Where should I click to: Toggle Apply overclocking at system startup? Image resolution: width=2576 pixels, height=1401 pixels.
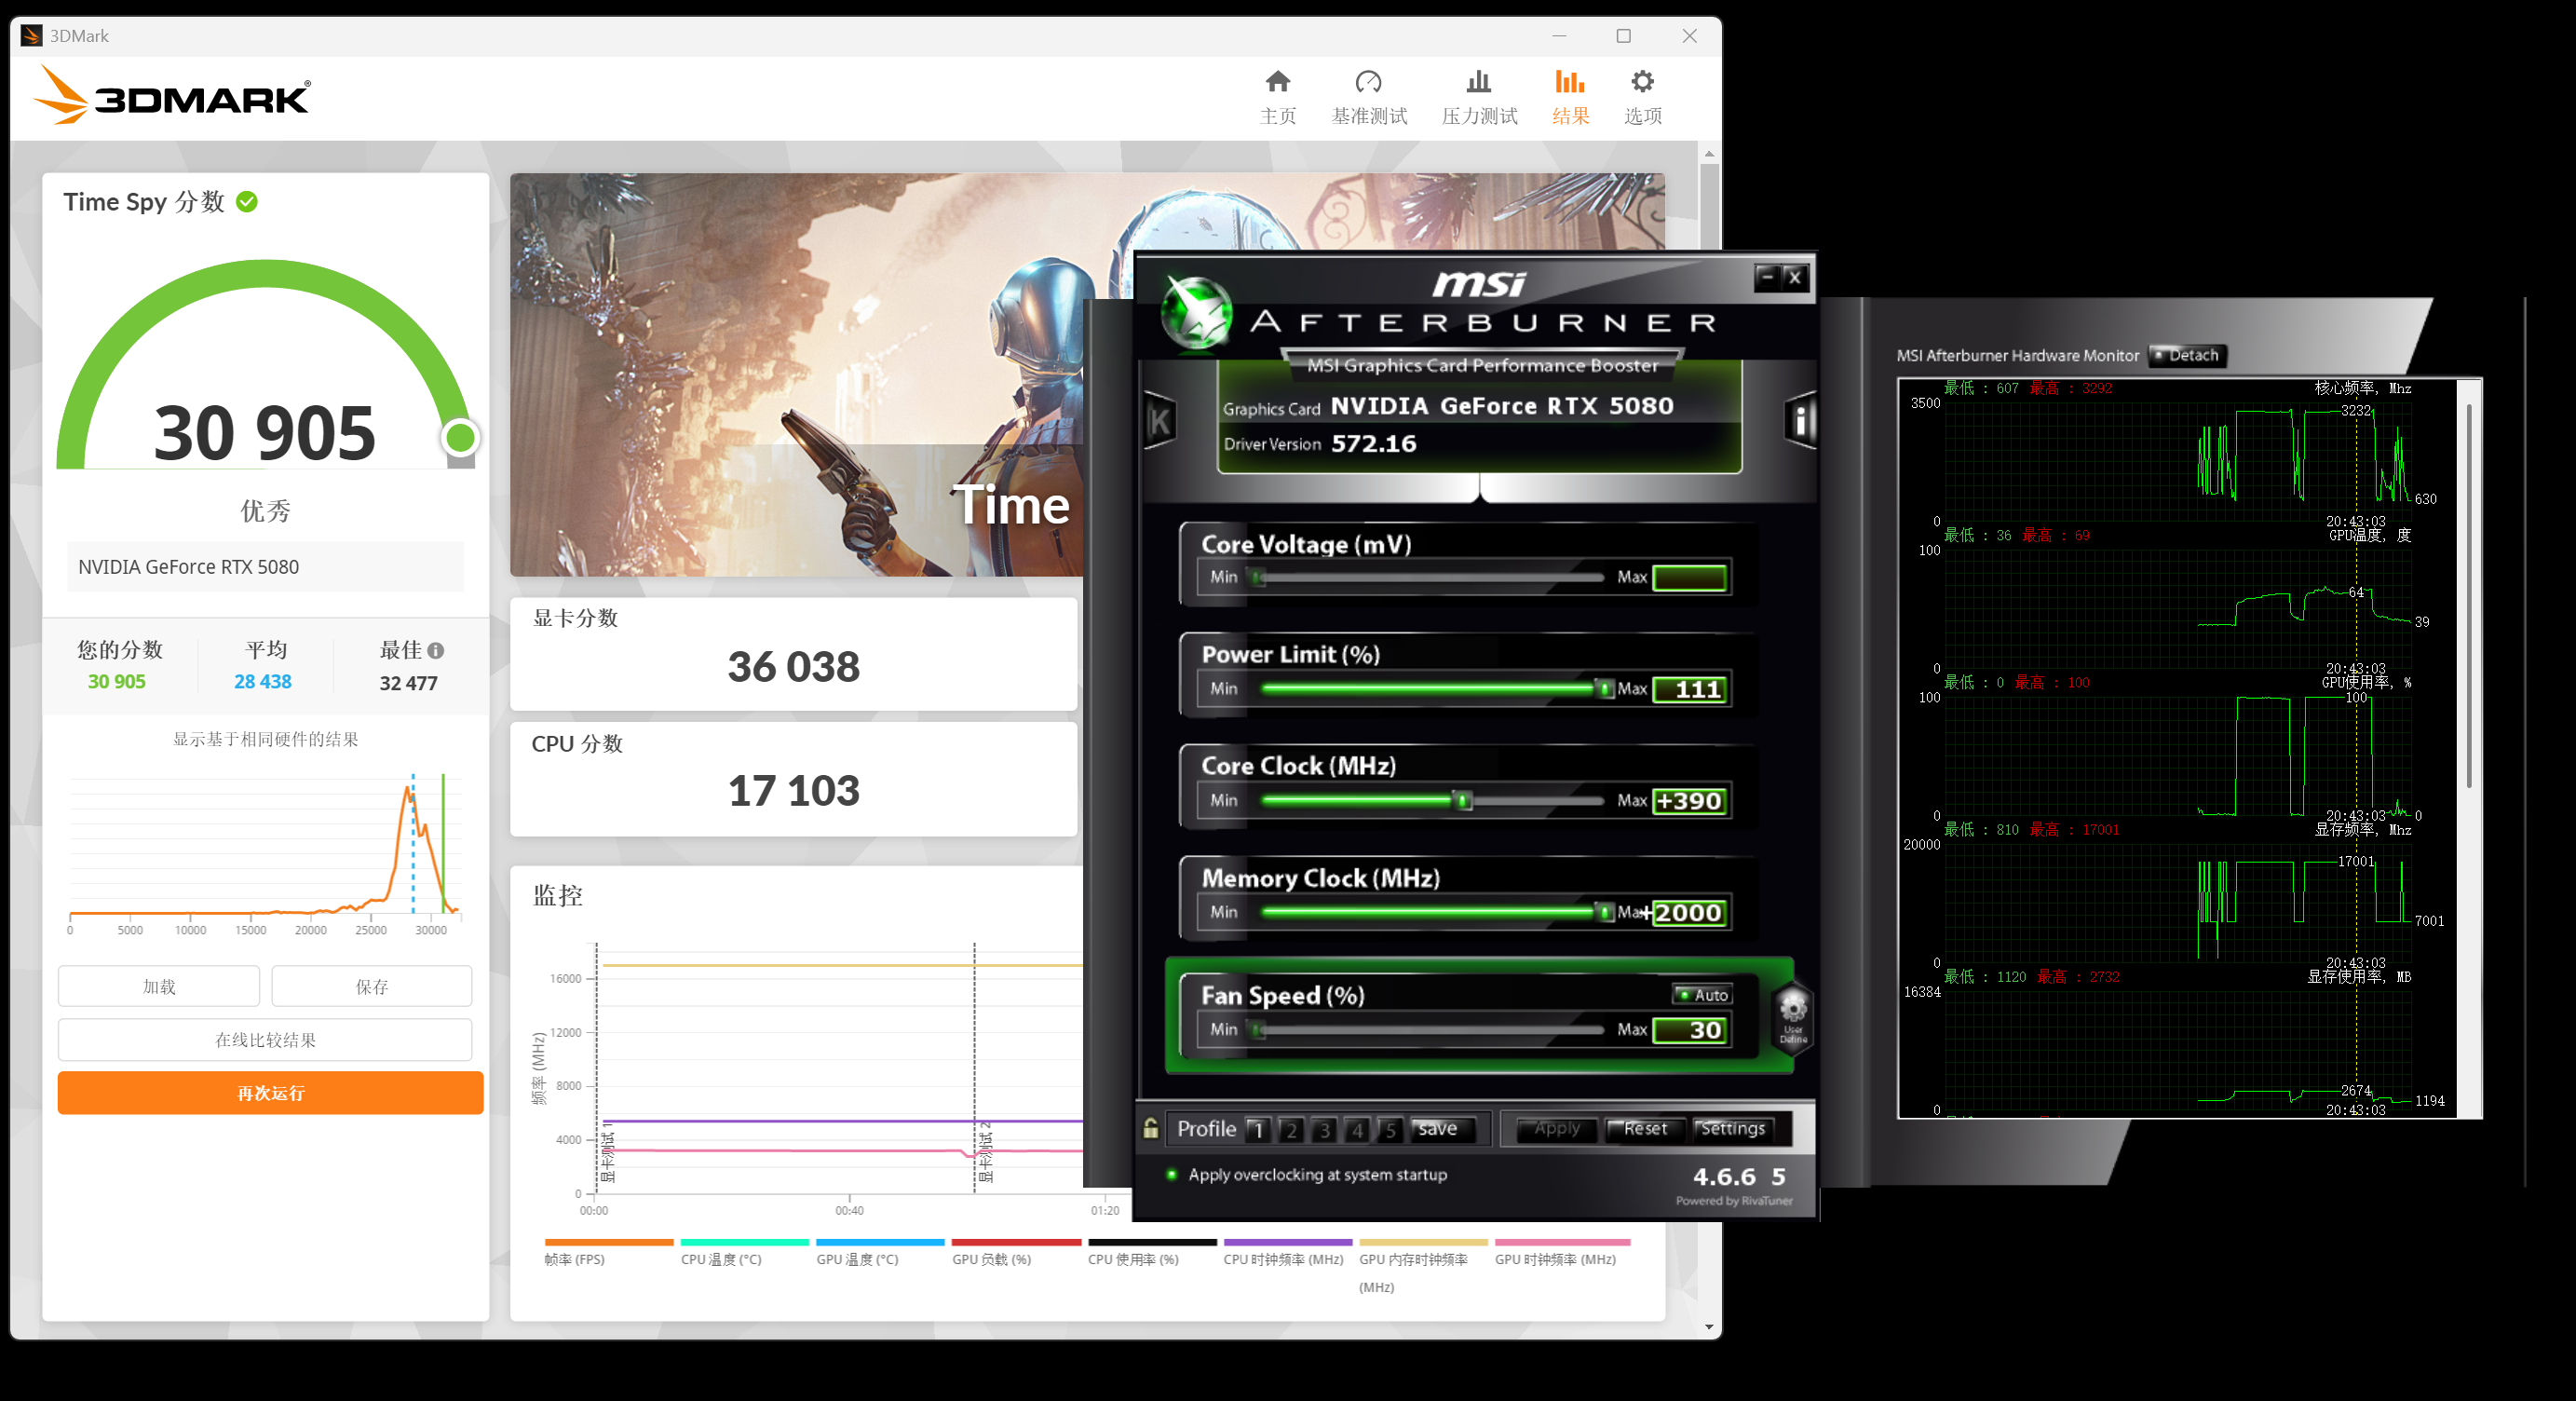[1172, 1174]
